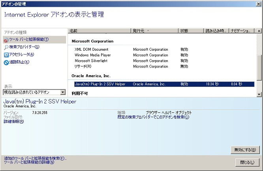Click the Tracking Protection blue icon
This screenshot has width=263, height=171.
[x=6, y=63]
